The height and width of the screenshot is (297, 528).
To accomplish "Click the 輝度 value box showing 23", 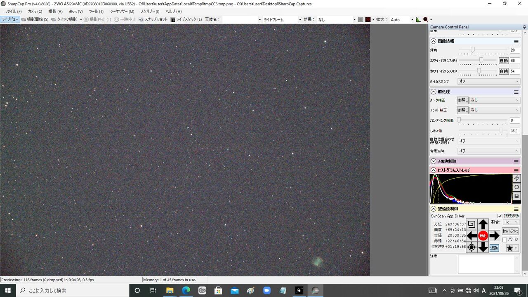I will (x=514, y=50).
